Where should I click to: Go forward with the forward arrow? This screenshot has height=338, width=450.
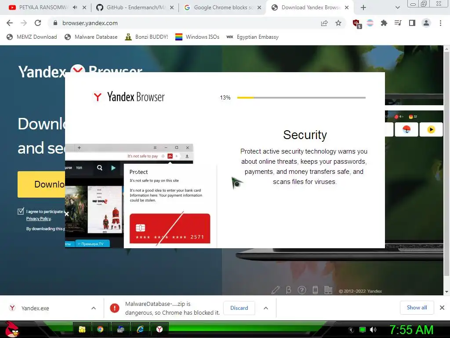click(24, 23)
